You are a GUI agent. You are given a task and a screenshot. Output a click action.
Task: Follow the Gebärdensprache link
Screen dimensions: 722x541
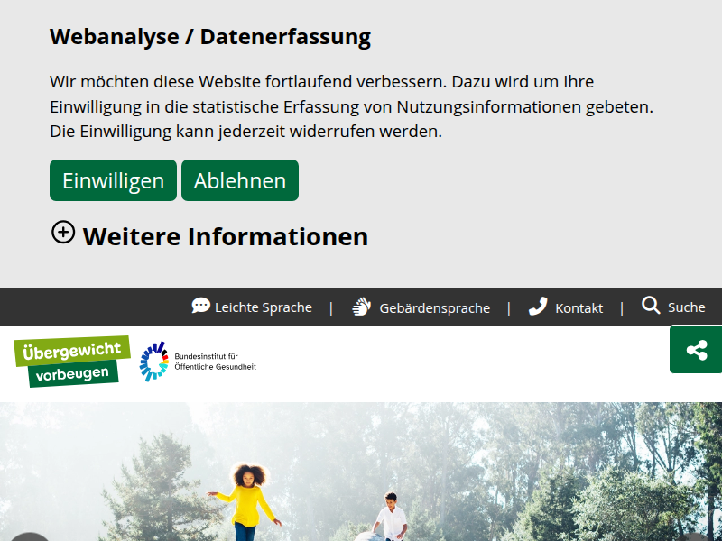pyautogui.click(x=435, y=307)
